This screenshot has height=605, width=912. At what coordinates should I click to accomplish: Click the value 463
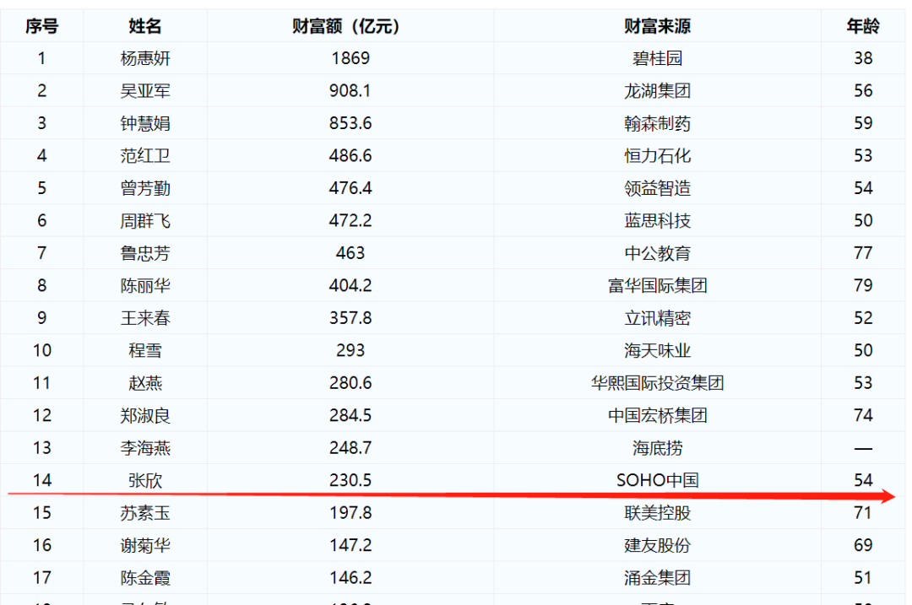pos(350,253)
